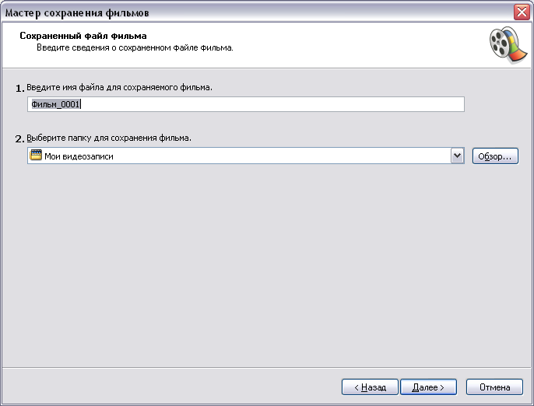Expand the save folder dropdown arrow
The image size is (534, 406).
click(x=458, y=156)
